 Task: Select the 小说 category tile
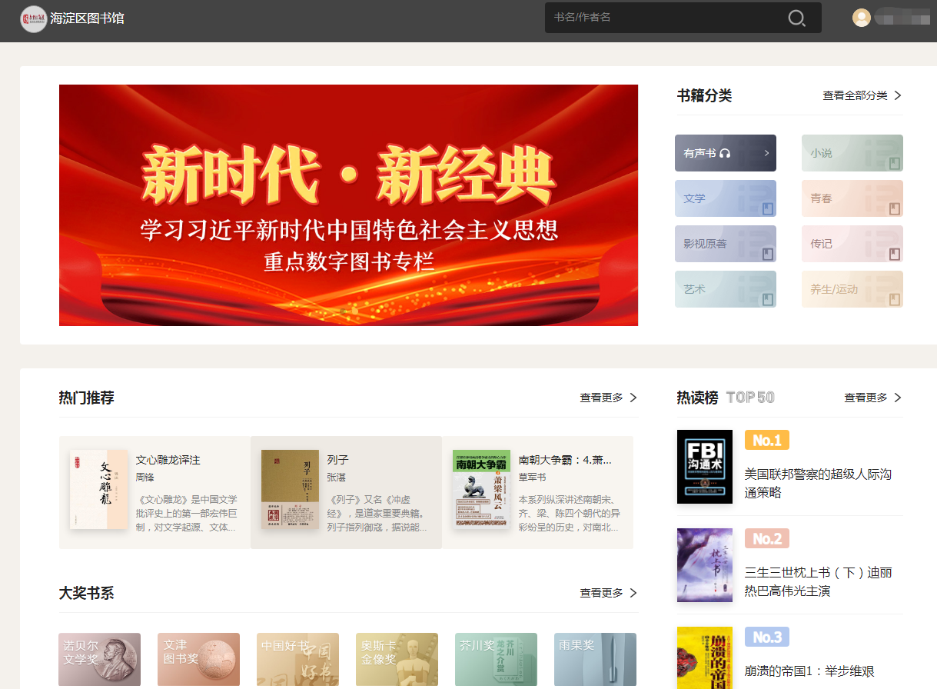point(852,153)
